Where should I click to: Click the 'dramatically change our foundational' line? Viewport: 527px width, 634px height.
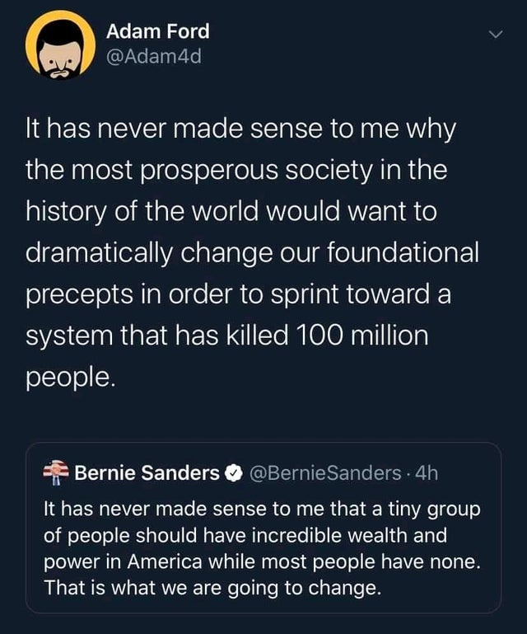point(253,253)
